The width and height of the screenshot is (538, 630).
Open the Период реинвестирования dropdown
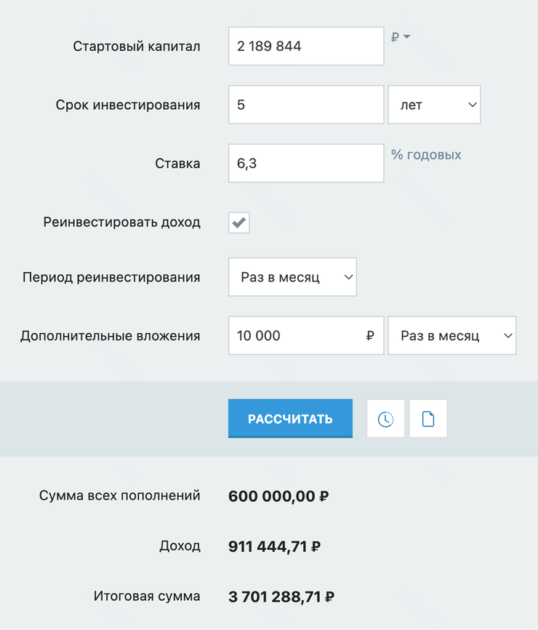coord(292,277)
